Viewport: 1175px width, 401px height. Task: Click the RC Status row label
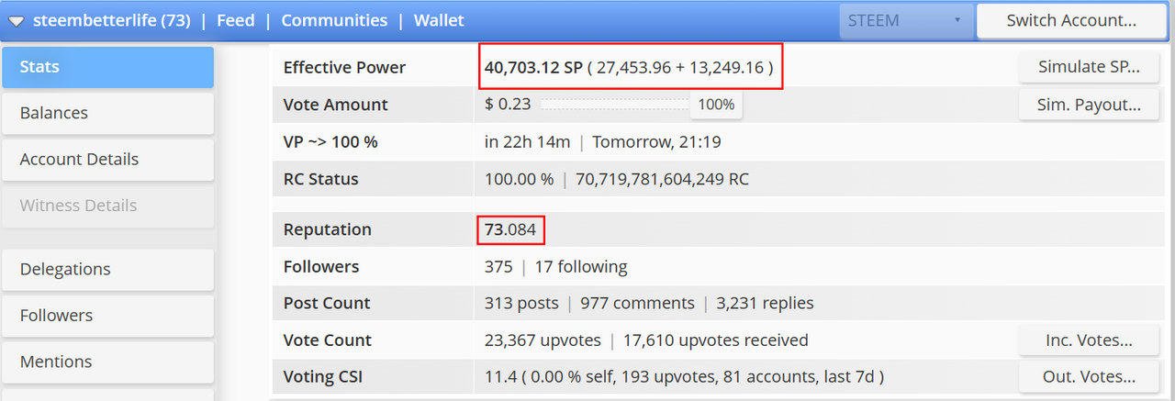pos(321,179)
